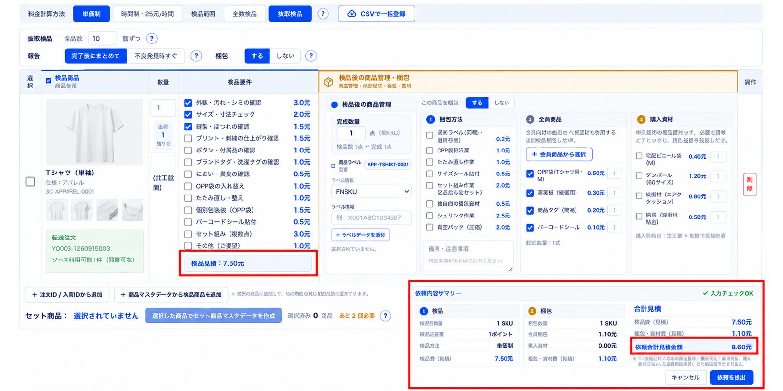This screenshot has height=391, width=783.
Task: Select 時間制・25元/時間 pricing method
Action: (x=147, y=14)
